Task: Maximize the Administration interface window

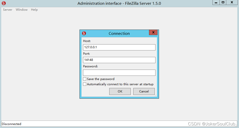Action: click(x=223, y=2)
